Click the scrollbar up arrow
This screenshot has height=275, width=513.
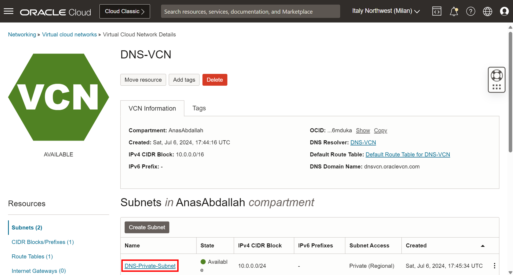510,27
